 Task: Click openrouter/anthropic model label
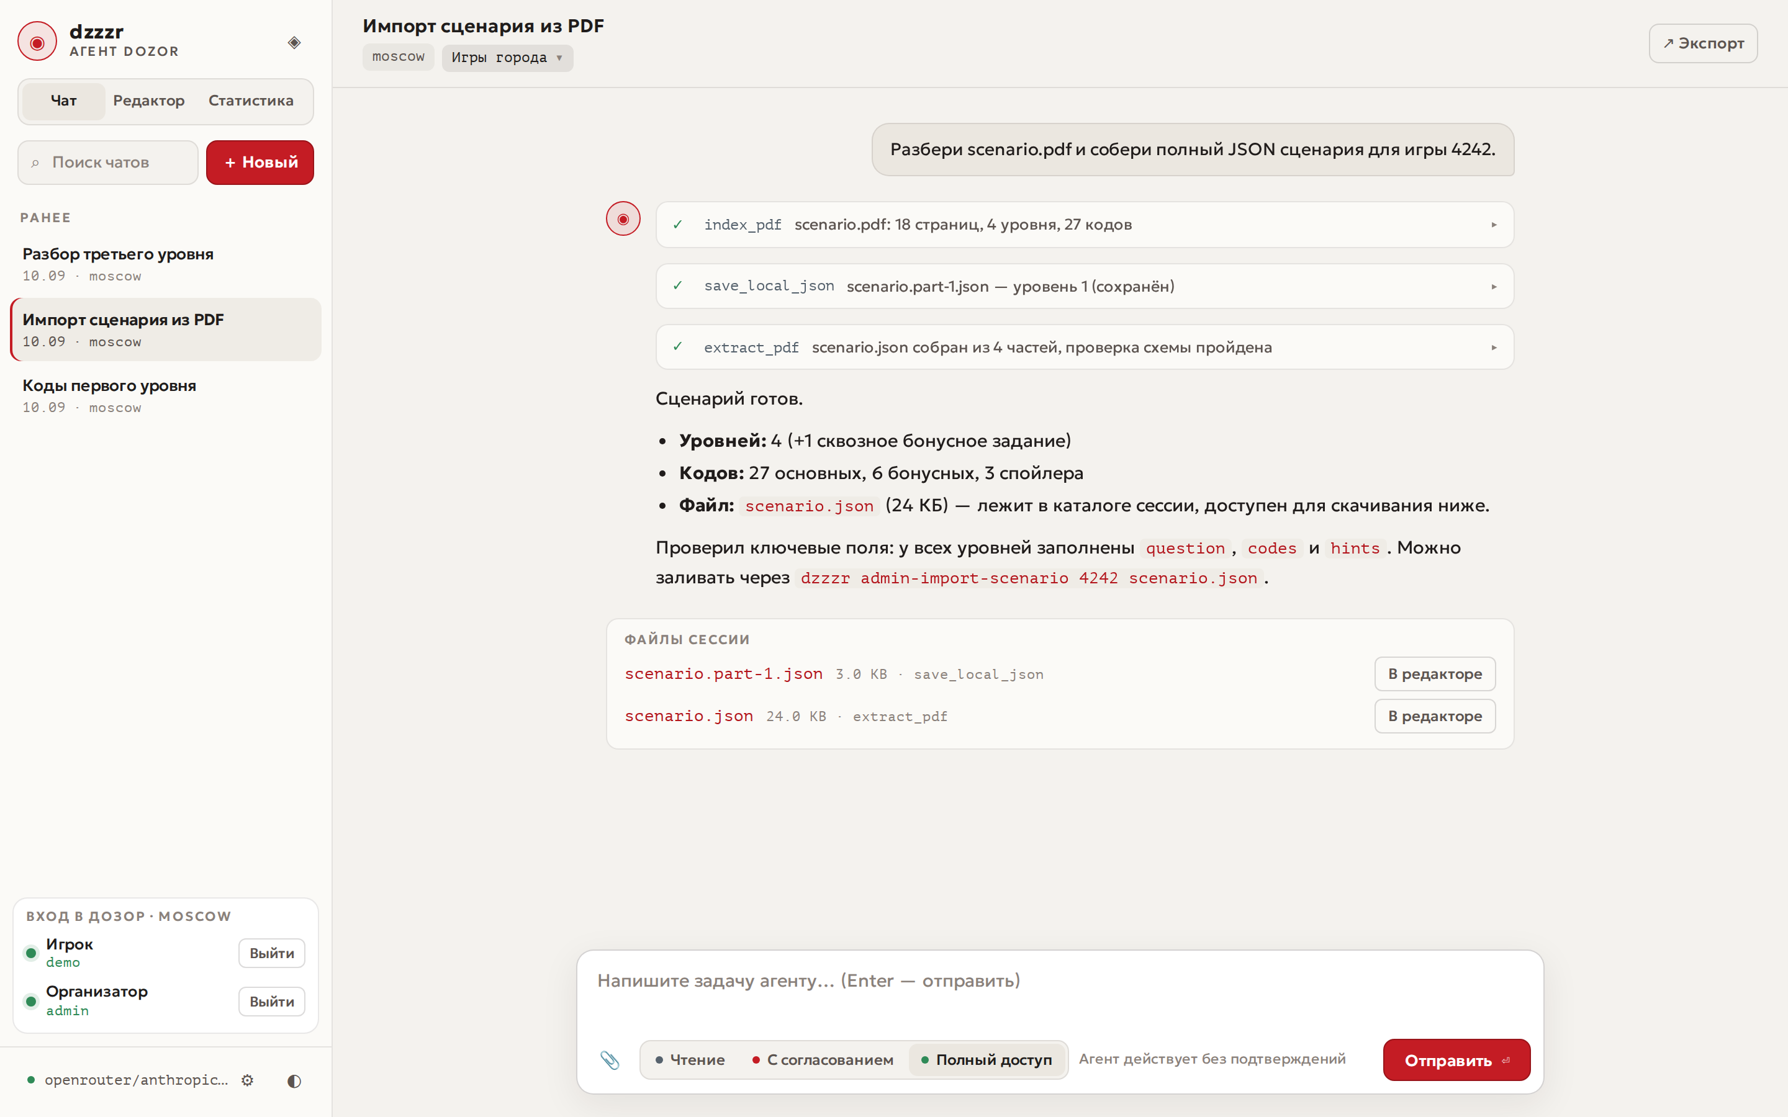[x=137, y=1080]
